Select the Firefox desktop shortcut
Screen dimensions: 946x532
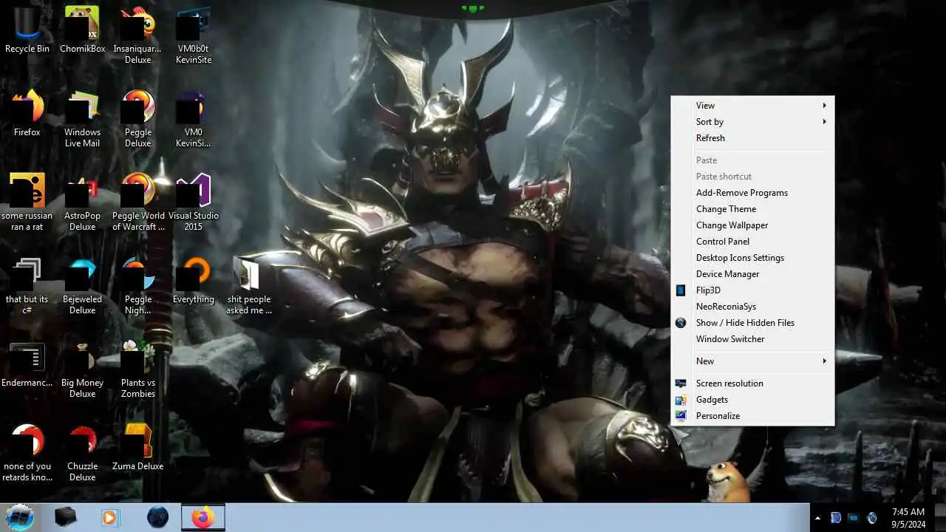pos(27,113)
